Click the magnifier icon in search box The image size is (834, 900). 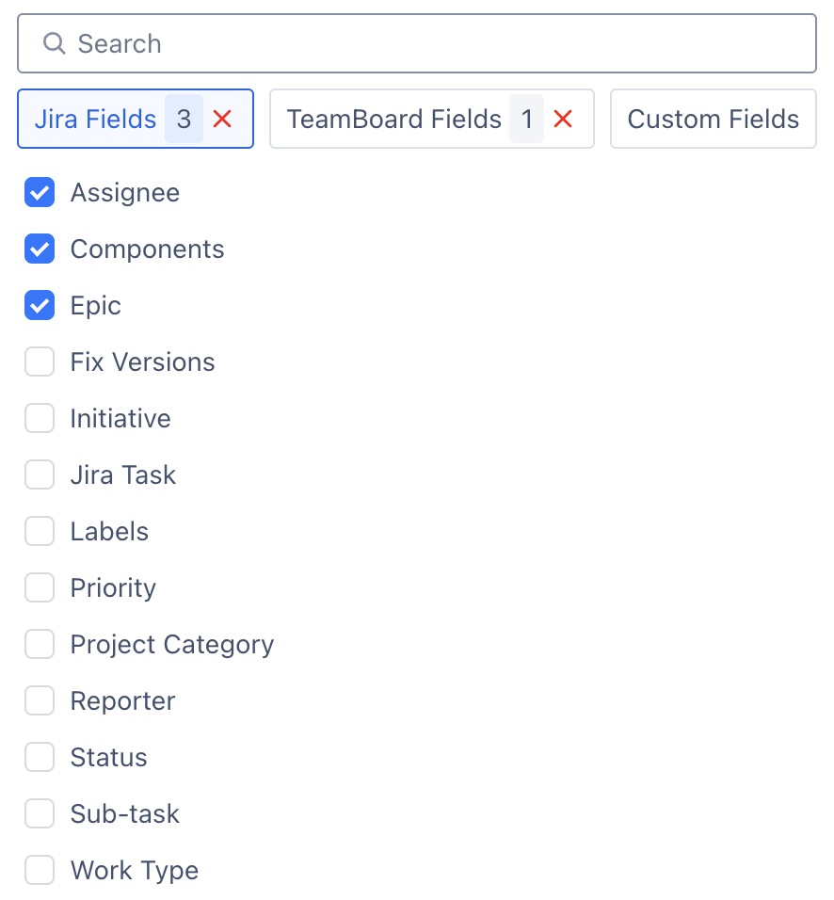[x=54, y=43]
